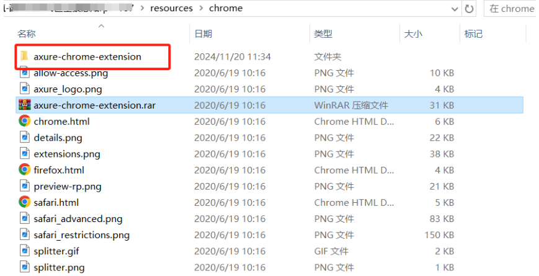Viewport: 539px width, 276px height.
Task: Click the resources breadcrumb segment
Action: [x=172, y=8]
